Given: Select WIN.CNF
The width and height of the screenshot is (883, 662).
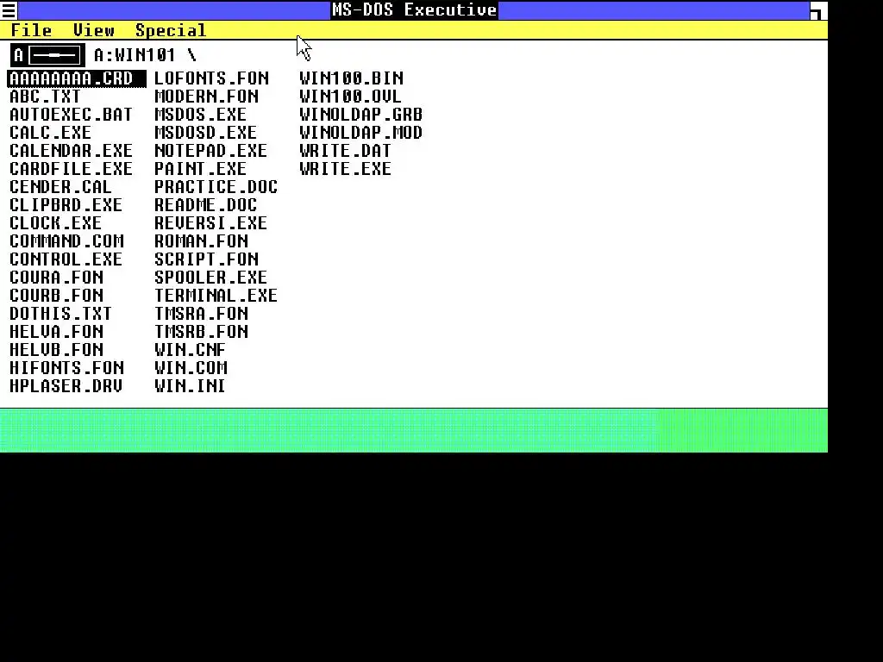Looking at the screenshot, I should [x=191, y=350].
